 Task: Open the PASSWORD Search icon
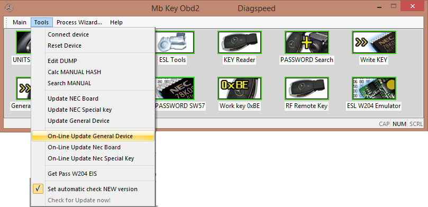[306, 42]
